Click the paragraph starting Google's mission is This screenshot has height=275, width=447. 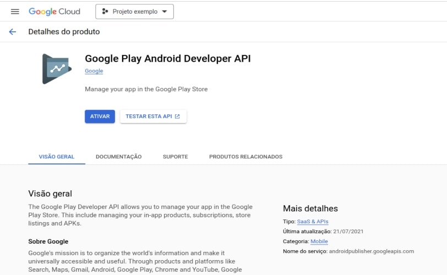(x=135, y=261)
